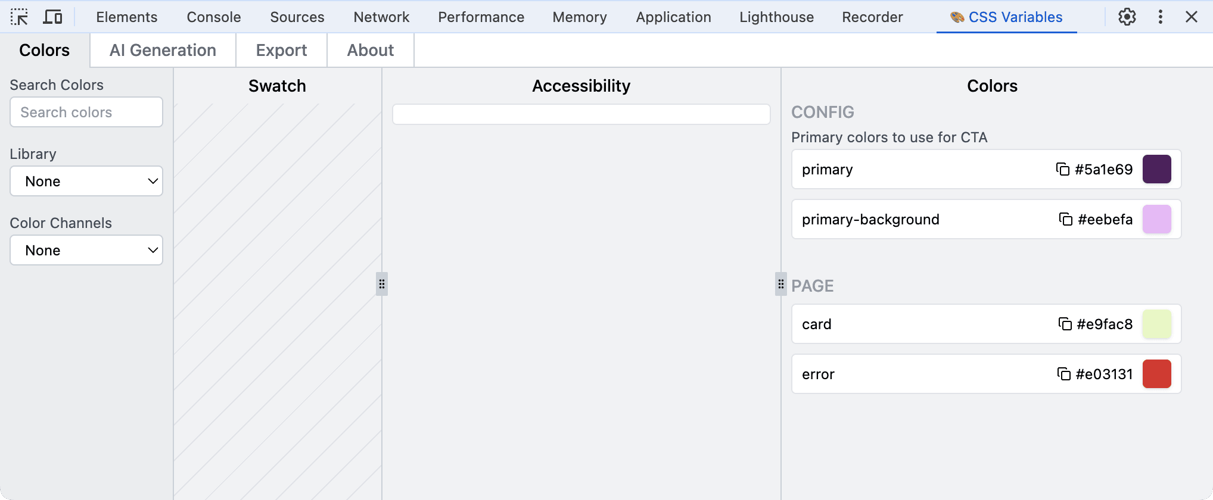Click the Swatch panel resize handle
This screenshot has width=1213, height=500.
point(382,284)
